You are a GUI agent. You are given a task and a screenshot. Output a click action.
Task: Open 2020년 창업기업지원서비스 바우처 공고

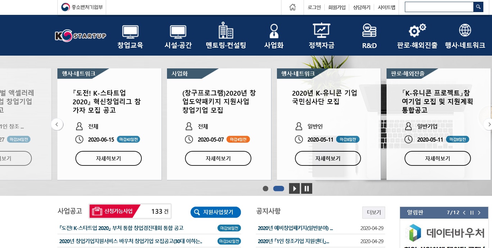click(x=131, y=241)
